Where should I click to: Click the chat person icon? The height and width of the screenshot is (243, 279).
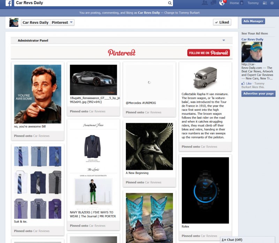coord(224,240)
